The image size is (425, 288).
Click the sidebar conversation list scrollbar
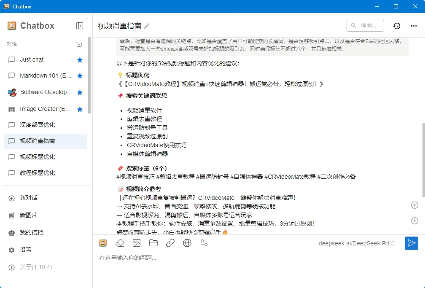pos(89,75)
